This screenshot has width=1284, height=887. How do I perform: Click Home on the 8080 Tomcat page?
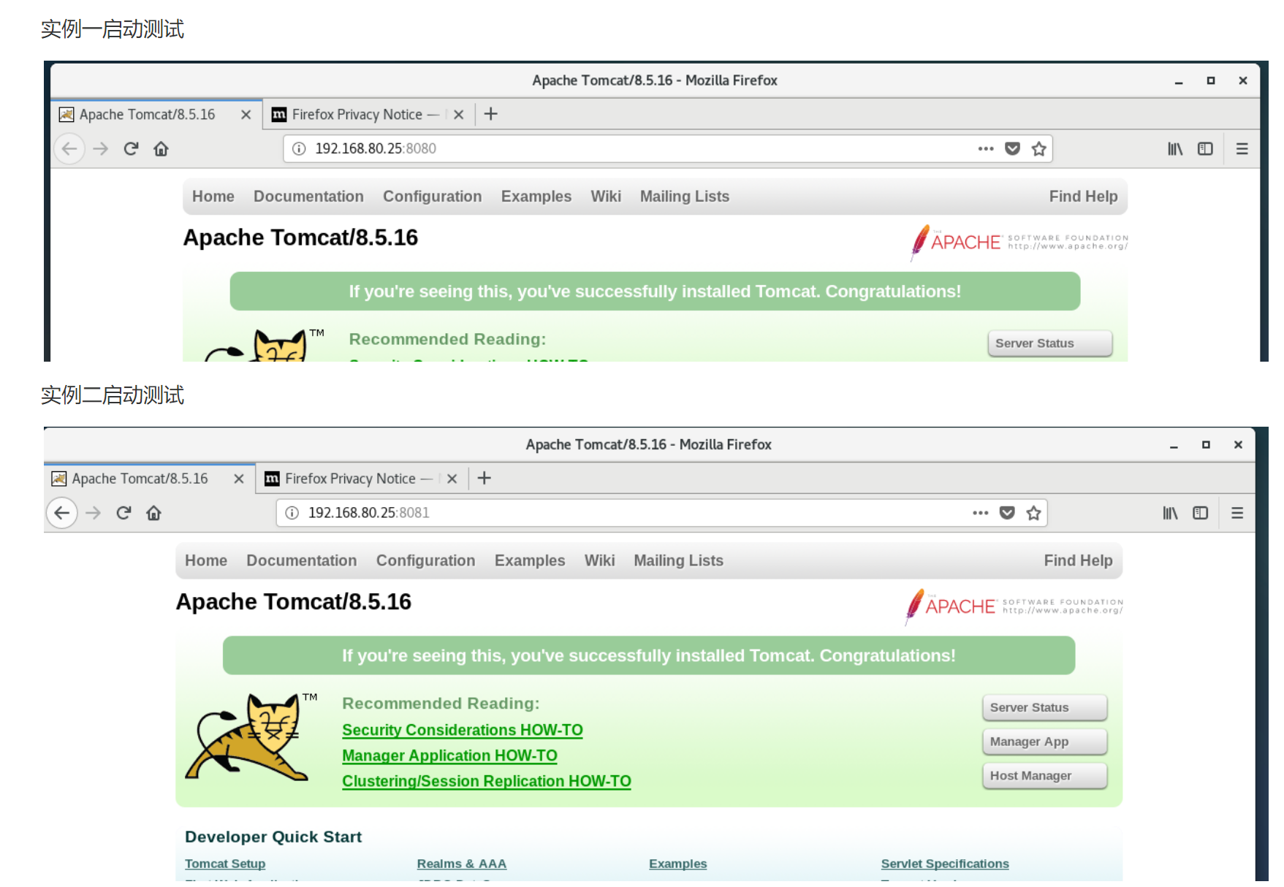click(213, 197)
